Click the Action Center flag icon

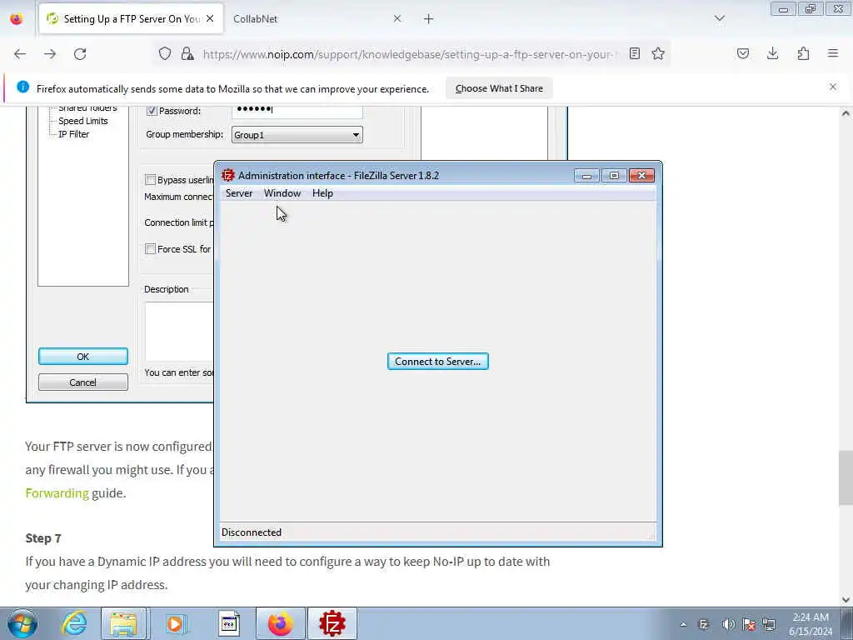point(749,624)
